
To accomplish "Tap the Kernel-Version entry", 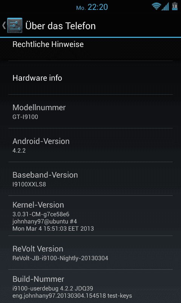I will (x=90, y=216).
